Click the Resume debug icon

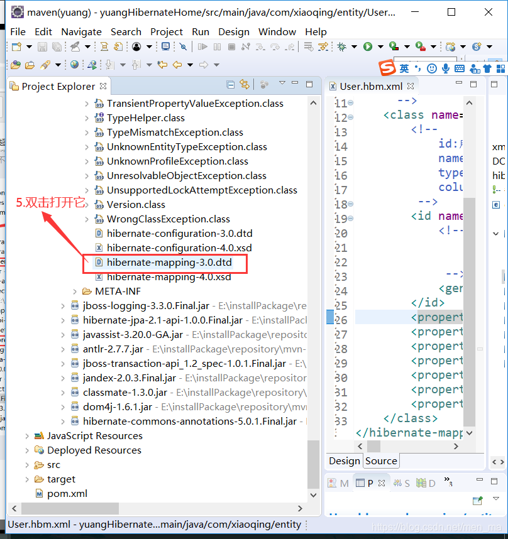(x=202, y=46)
